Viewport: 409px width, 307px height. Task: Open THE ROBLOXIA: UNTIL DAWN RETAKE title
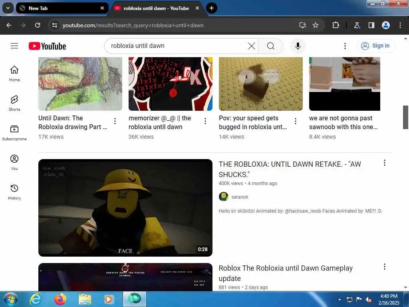[x=290, y=169]
